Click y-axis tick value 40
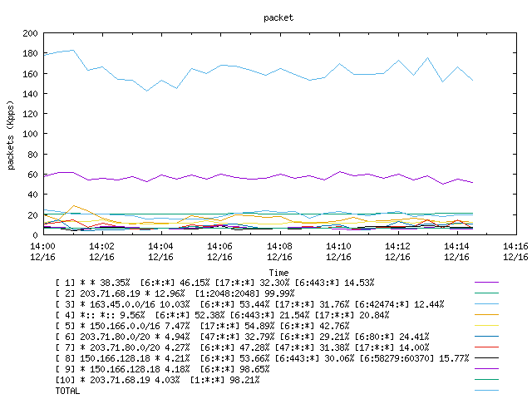The image size is (532, 399). pyautogui.click(x=32, y=195)
